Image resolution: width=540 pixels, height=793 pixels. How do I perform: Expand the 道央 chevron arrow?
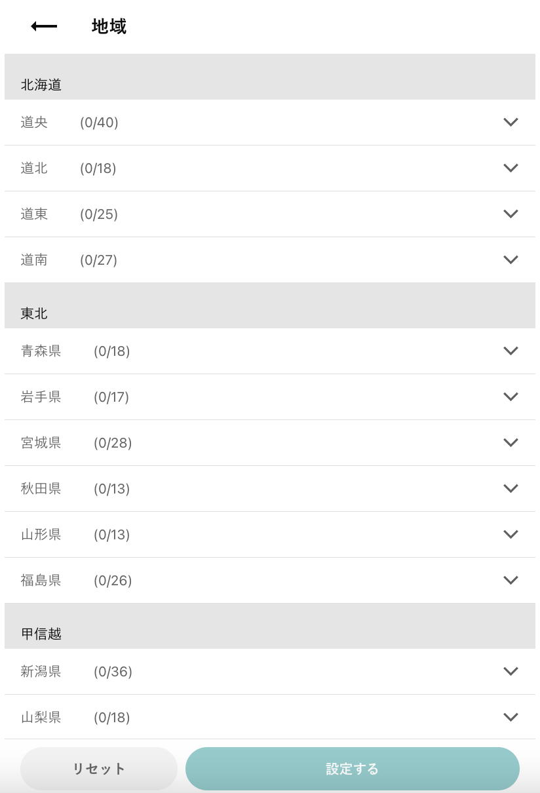pyautogui.click(x=511, y=122)
